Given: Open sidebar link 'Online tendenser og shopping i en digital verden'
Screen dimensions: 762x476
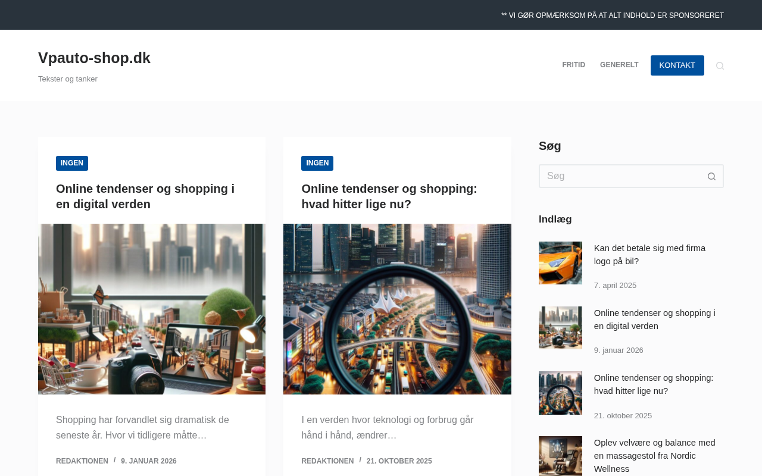Looking at the screenshot, I should 655,320.
